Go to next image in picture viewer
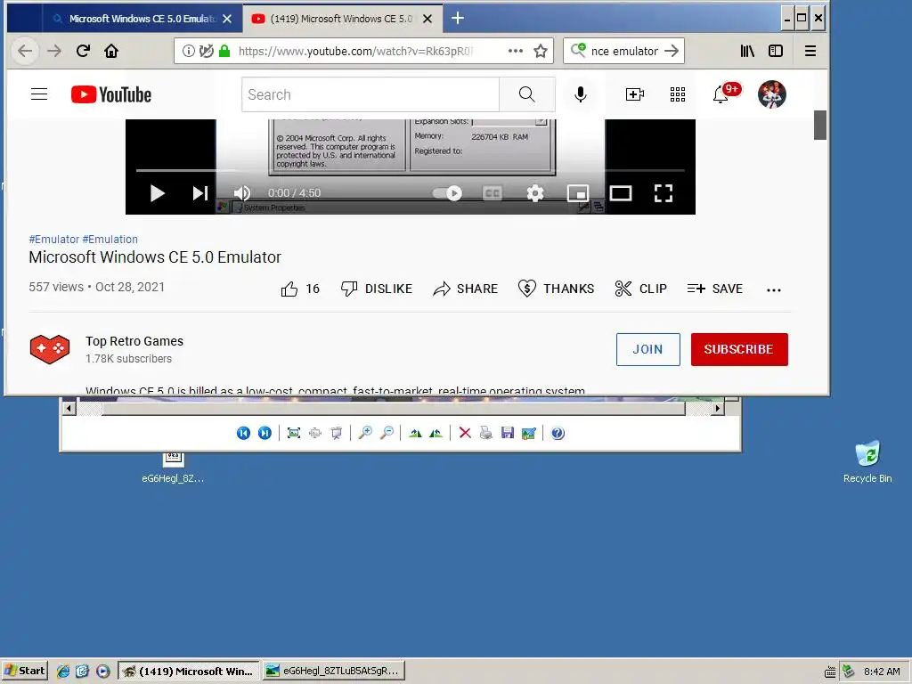Viewport: 912px width, 684px height. point(265,433)
